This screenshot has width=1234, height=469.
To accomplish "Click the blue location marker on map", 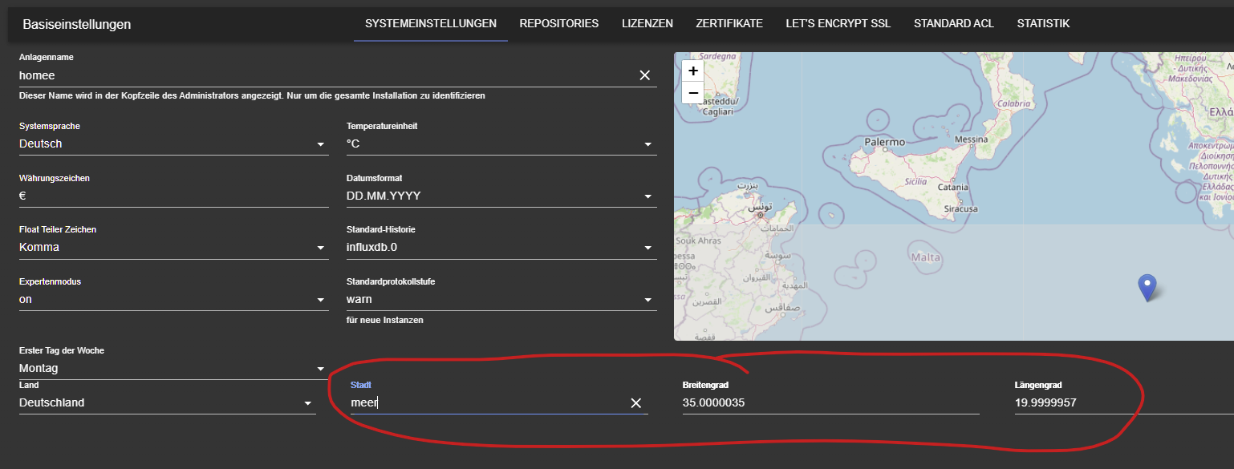I will click(1148, 288).
